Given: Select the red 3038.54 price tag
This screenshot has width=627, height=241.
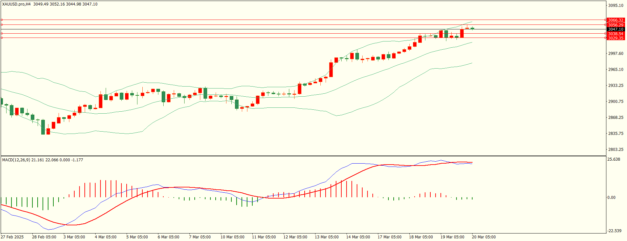Looking at the screenshot, I should [x=616, y=34].
